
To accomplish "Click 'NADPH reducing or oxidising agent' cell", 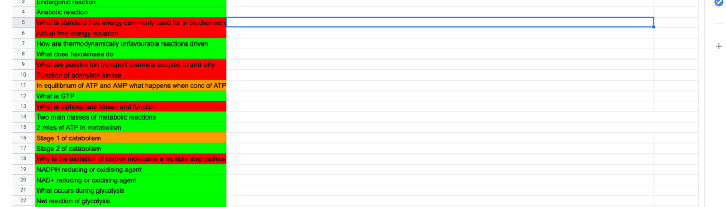I will pyautogui.click(x=131, y=170).
